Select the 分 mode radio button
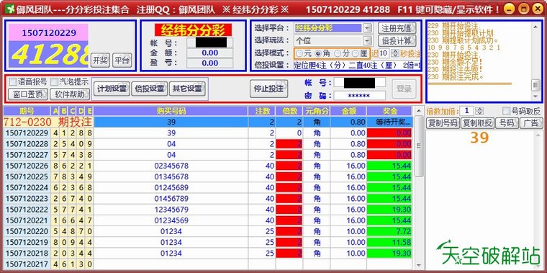 [x=338, y=53]
